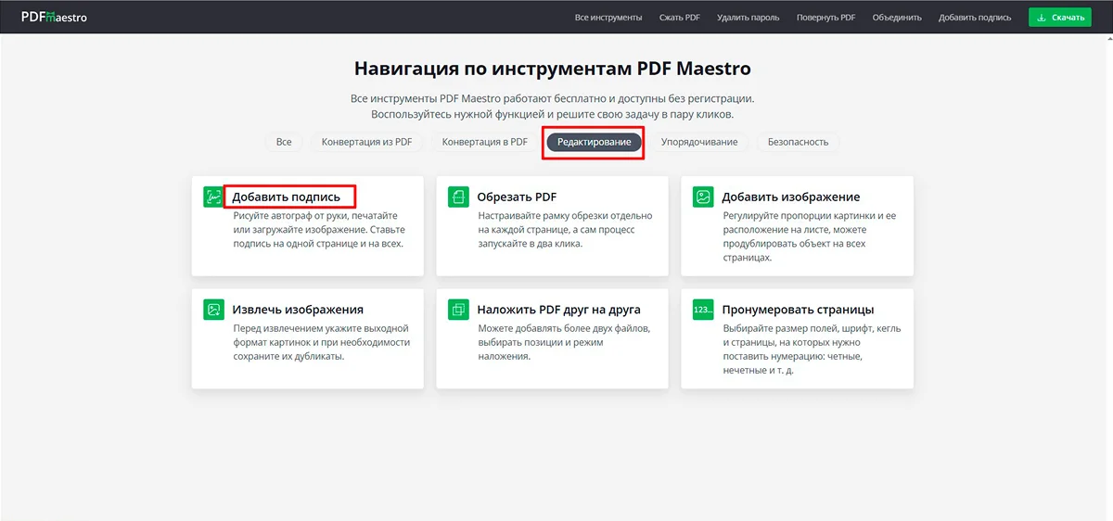Viewport: 1113px width, 521px height.
Task: Switch to Конвертация из PDF tab
Action: coord(366,142)
